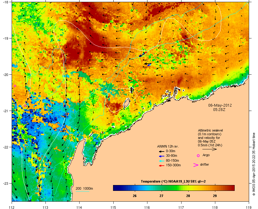
Task: Click the 150-300m depth label
Action: coord(173,165)
